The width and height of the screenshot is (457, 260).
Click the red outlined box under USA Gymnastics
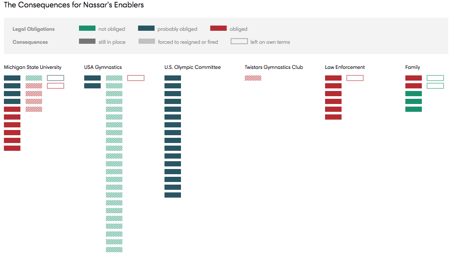(x=136, y=78)
